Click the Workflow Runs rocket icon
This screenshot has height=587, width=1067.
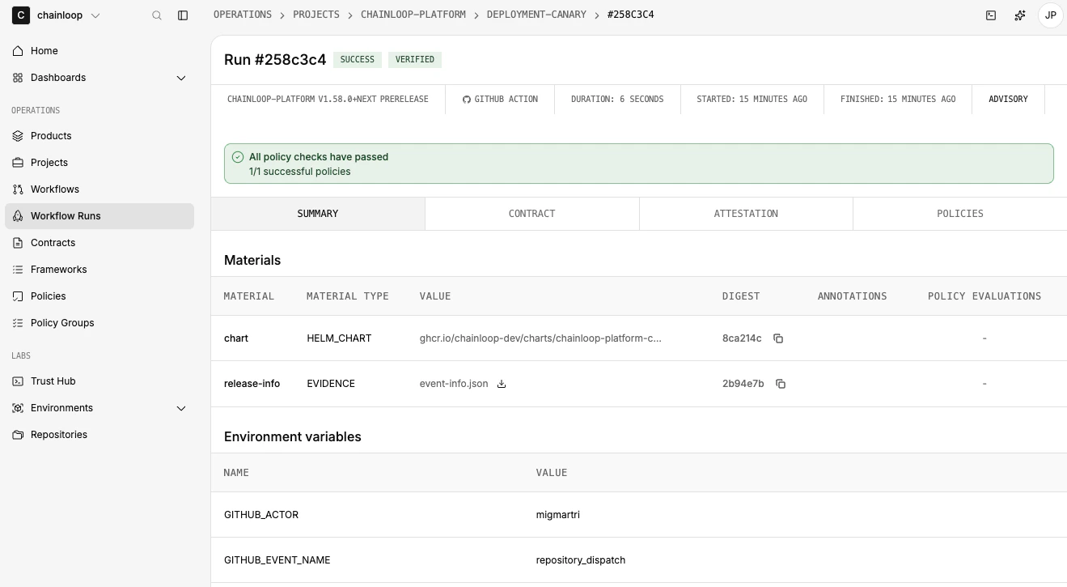(x=18, y=216)
